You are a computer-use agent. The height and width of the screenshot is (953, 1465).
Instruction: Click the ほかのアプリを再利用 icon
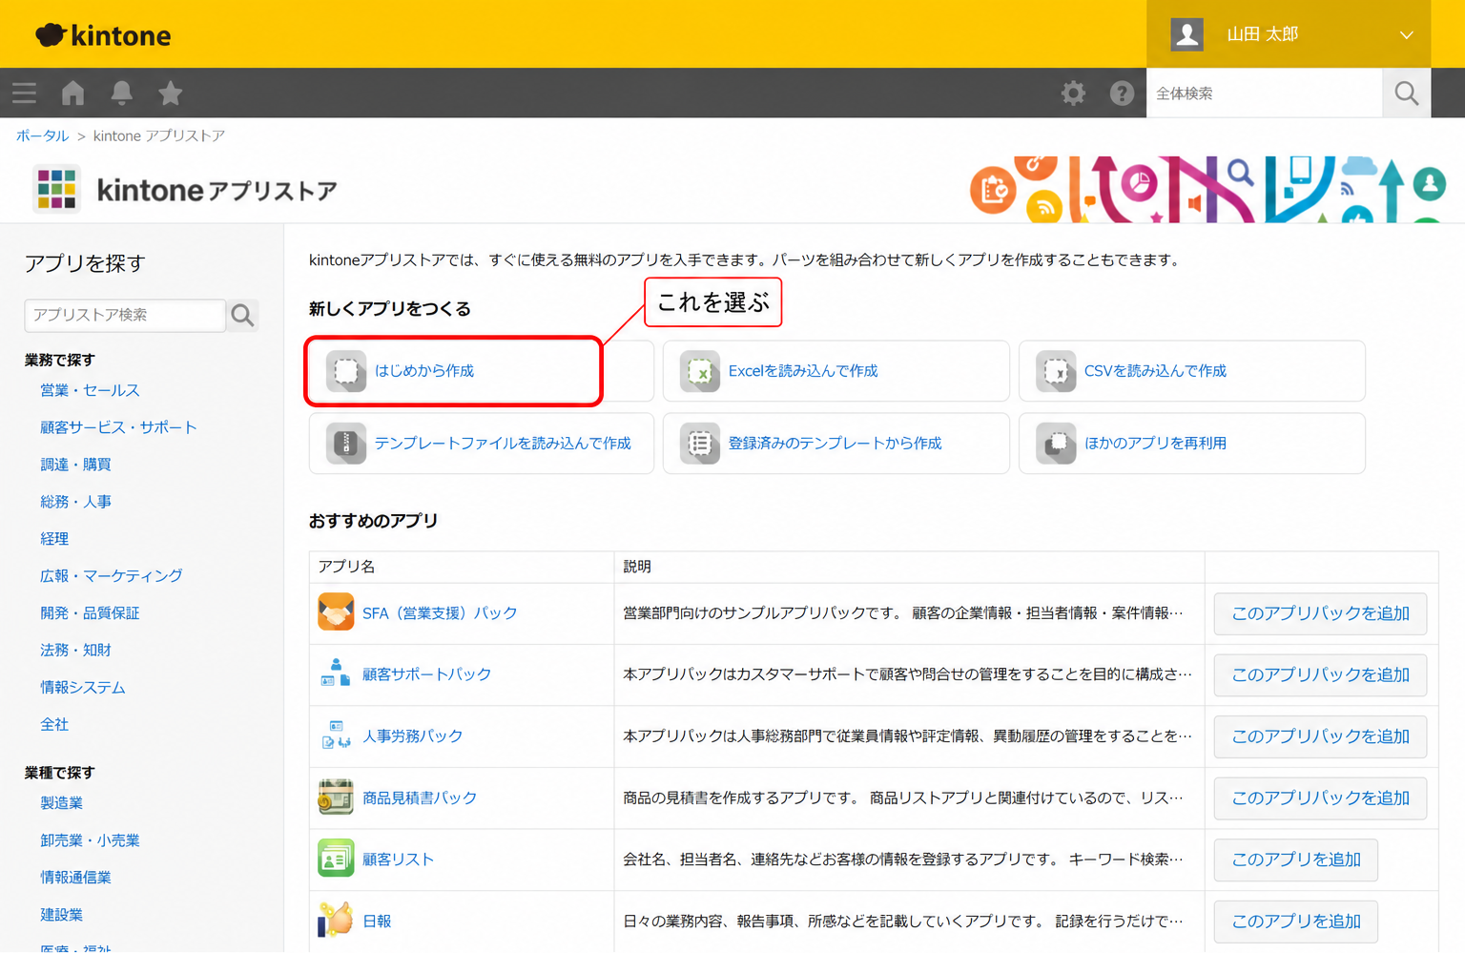click(1056, 444)
